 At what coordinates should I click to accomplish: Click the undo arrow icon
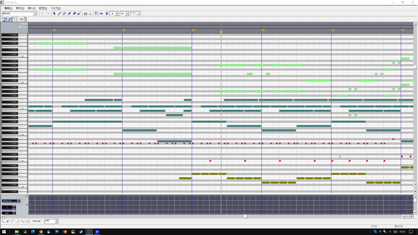click(42, 13)
